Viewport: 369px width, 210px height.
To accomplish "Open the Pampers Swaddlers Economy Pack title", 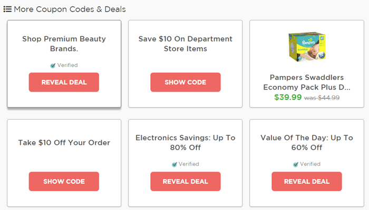I will (307, 82).
